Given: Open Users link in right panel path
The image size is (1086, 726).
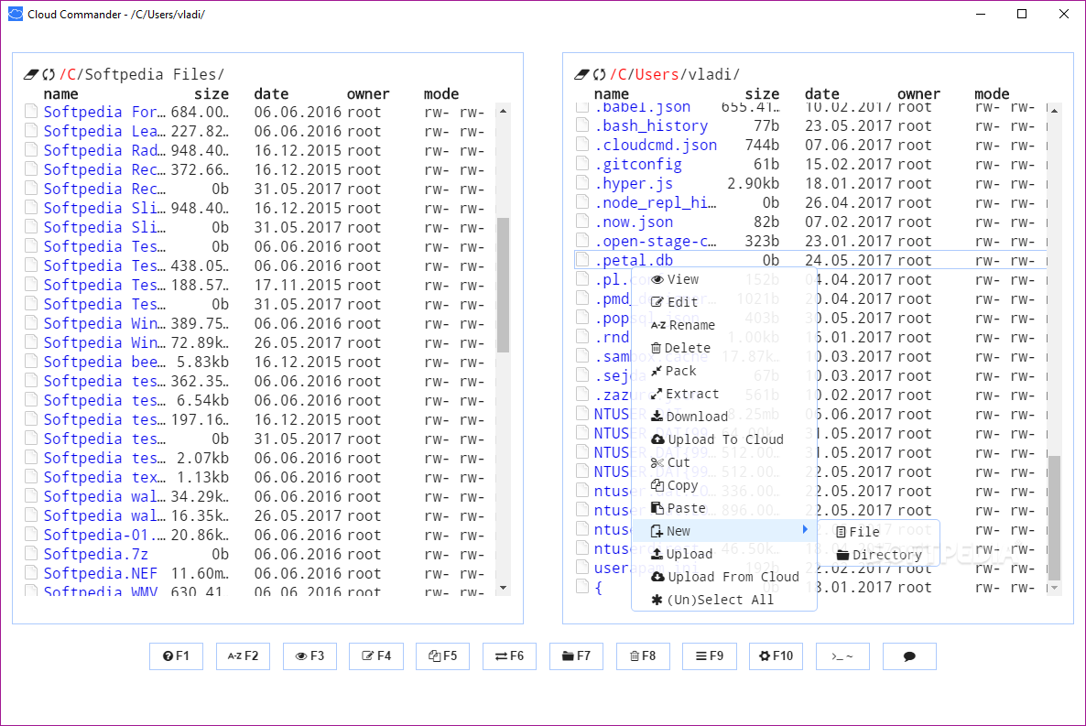Looking at the screenshot, I should click(x=657, y=74).
